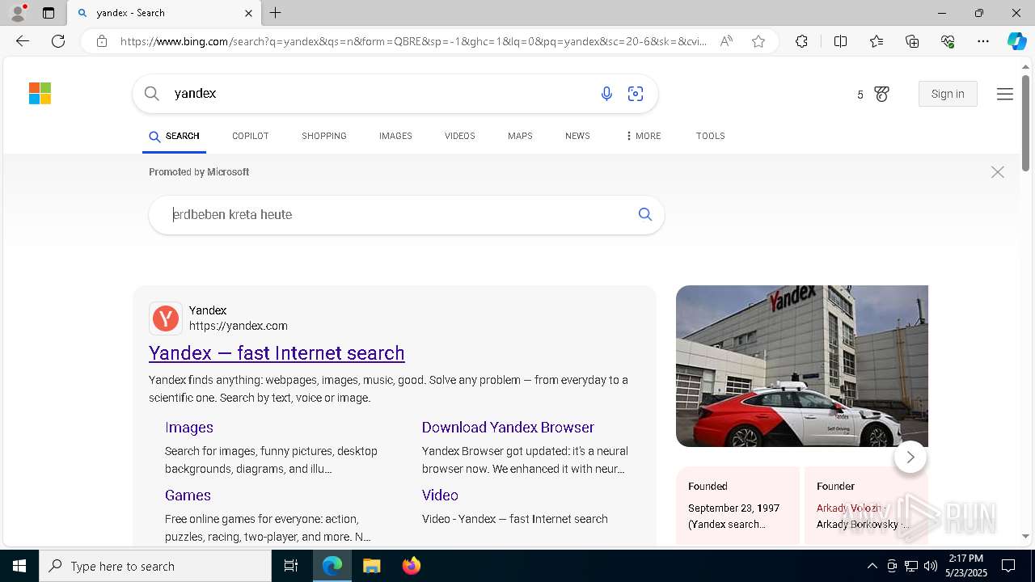1035x582 pixels.
Task: Open the browser profile icon
Action: click(18, 13)
